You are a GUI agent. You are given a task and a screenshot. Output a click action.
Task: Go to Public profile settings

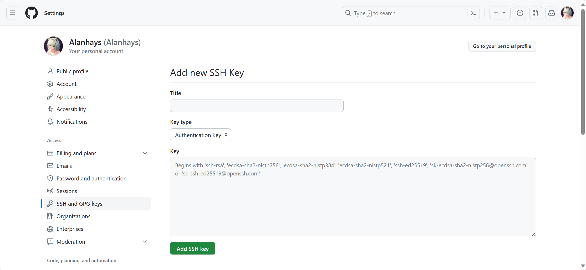pos(72,71)
